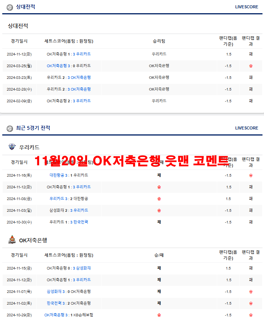Screen dimensions: 264x322
Task: Click the volleyball icon beside the top 상대전적 header
Action: coord(10,7)
